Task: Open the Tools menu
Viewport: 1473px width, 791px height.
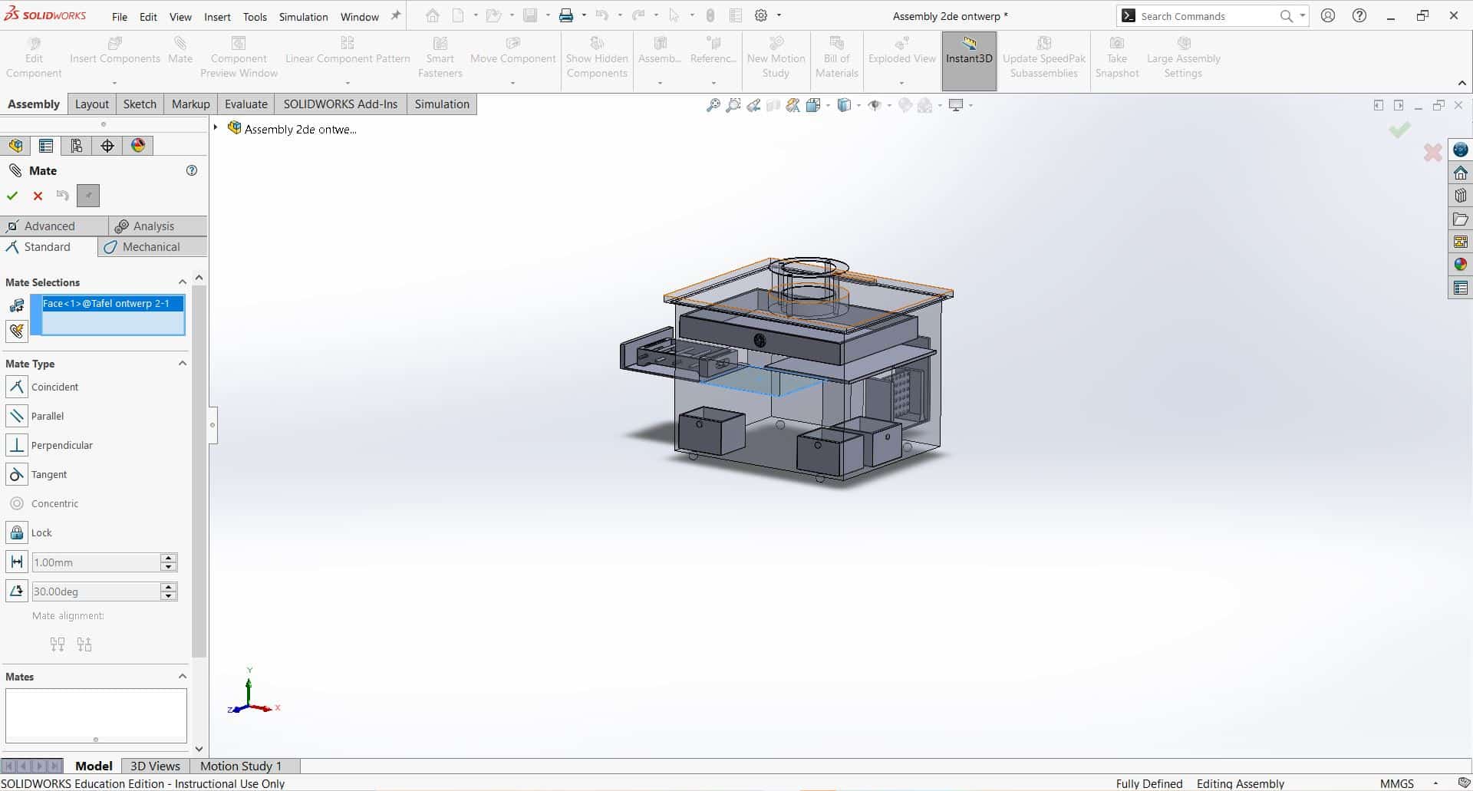Action: [255, 17]
